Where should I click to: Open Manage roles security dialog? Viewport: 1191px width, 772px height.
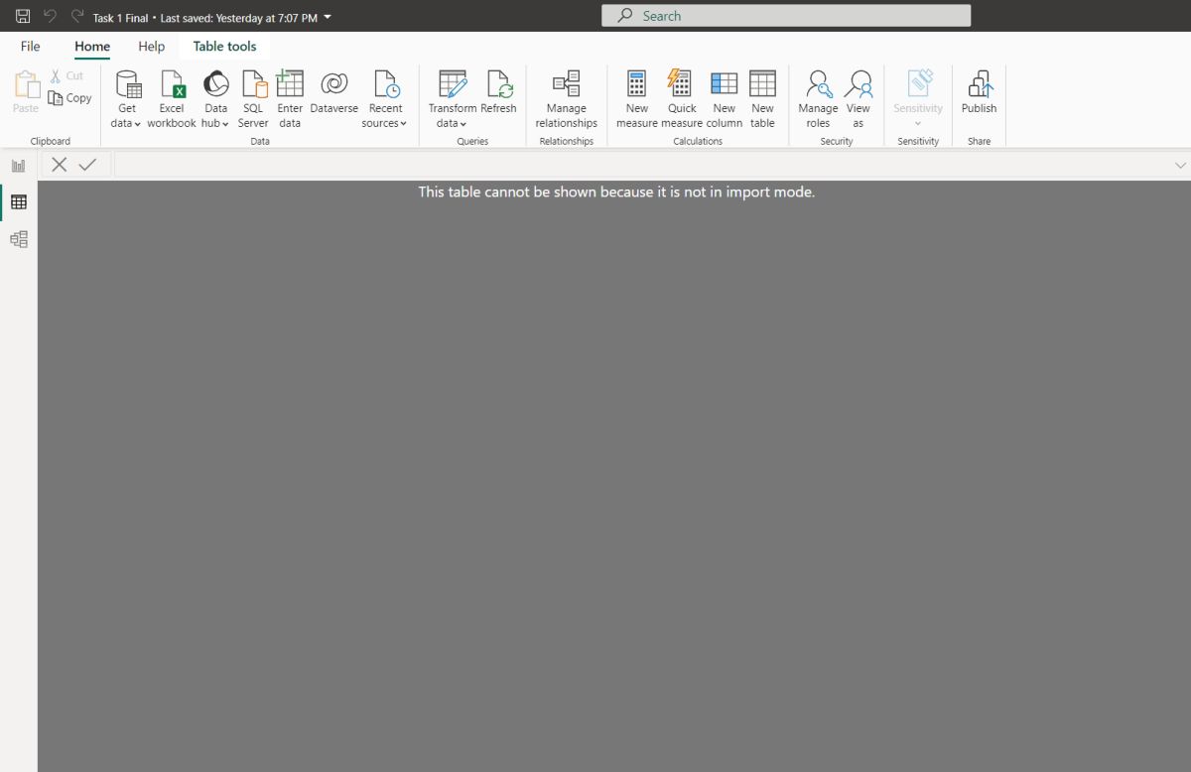coord(818,99)
